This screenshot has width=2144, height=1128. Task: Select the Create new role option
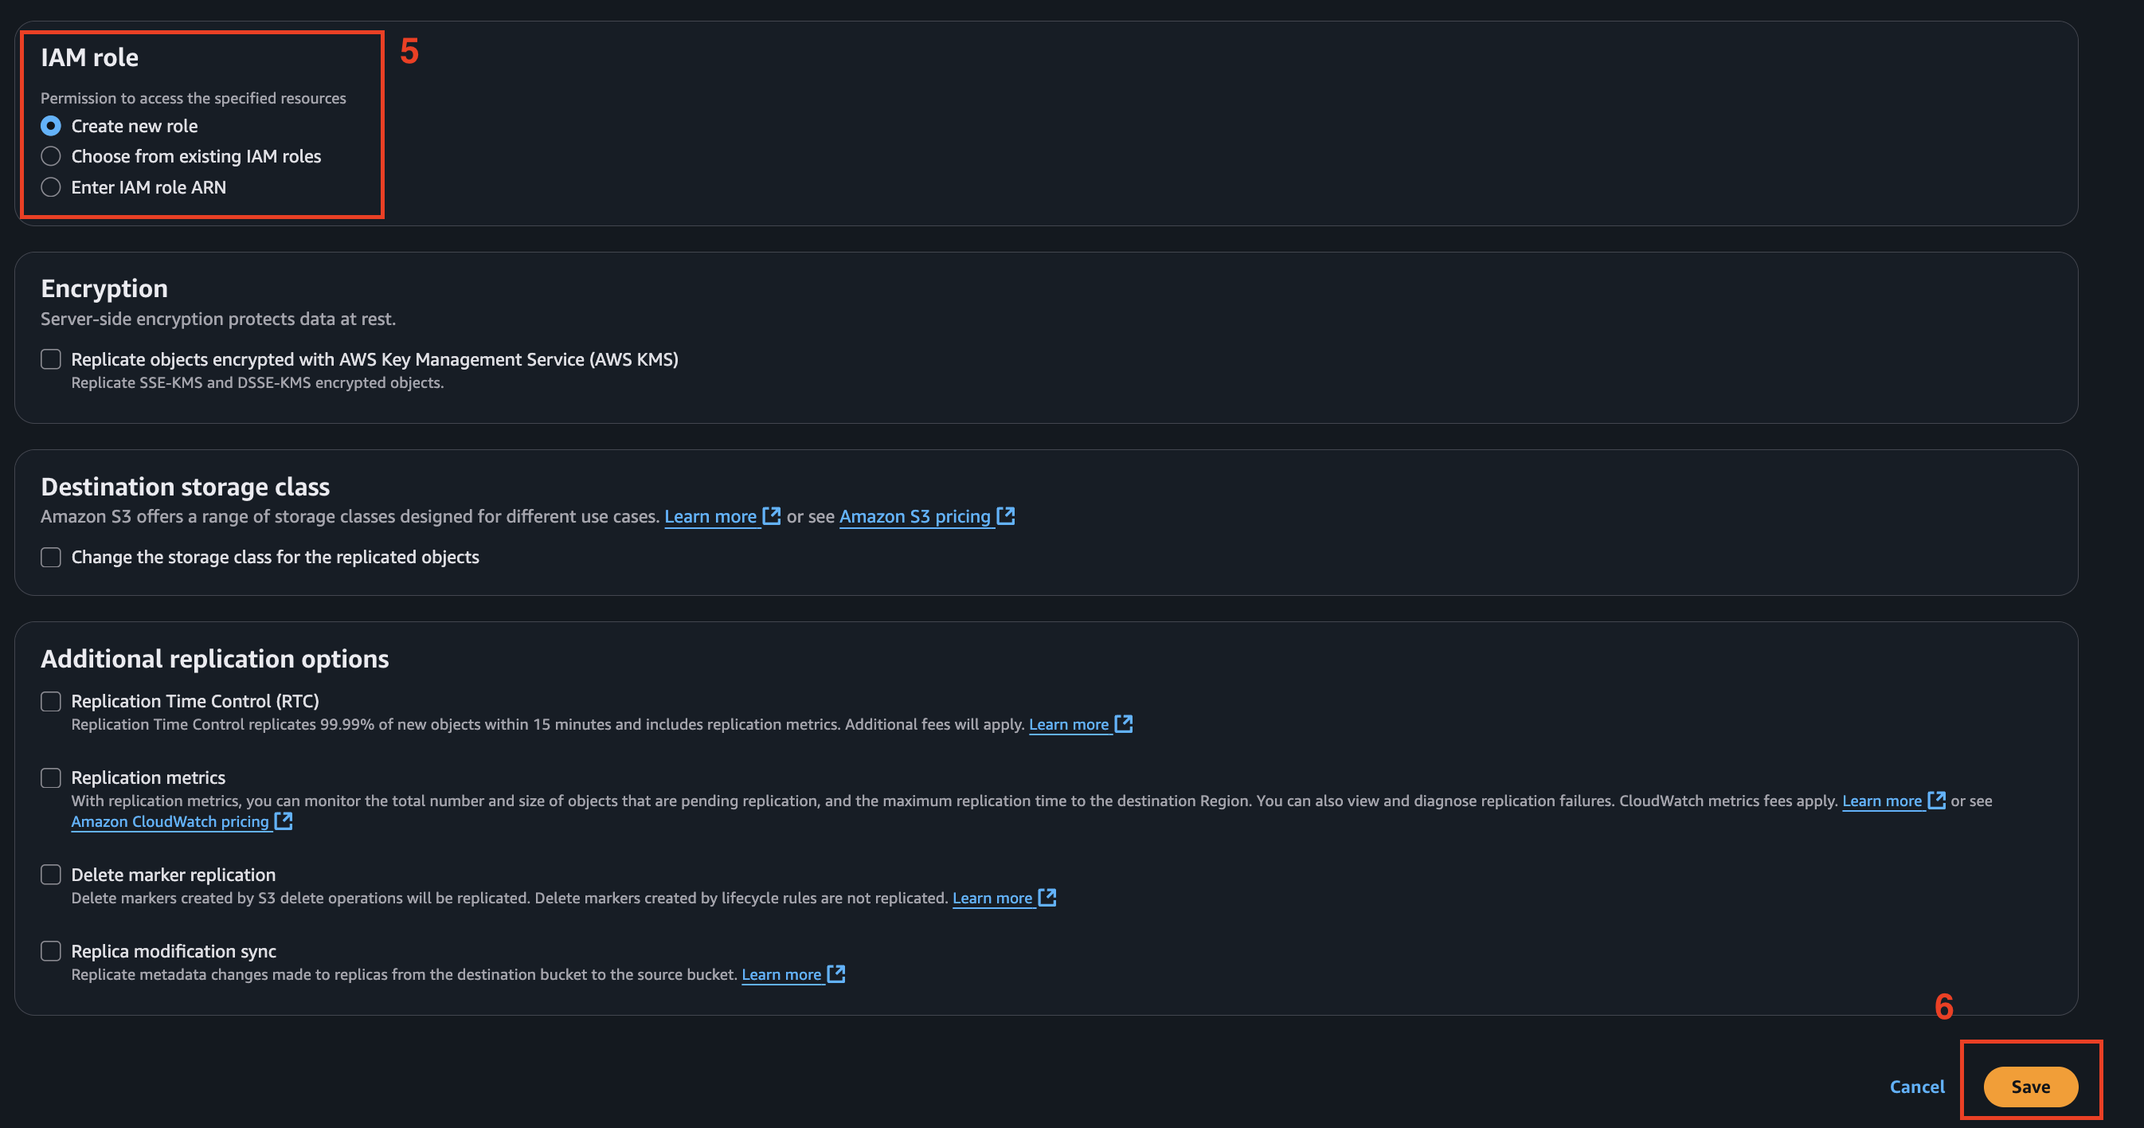coord(51,126)
